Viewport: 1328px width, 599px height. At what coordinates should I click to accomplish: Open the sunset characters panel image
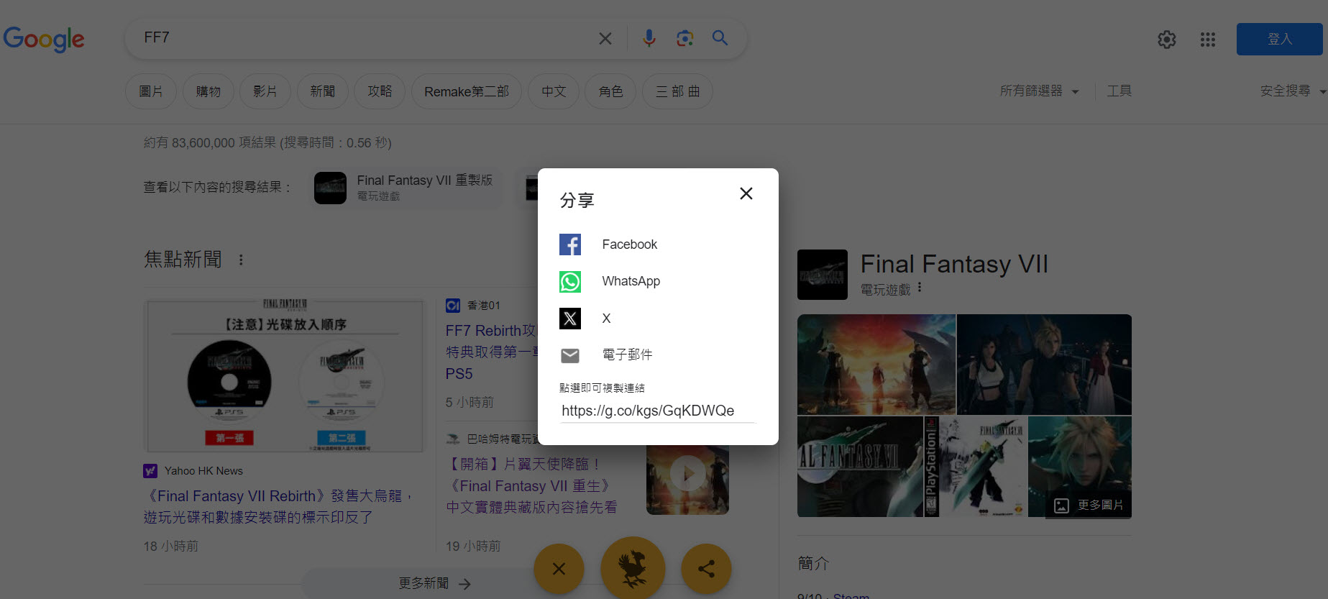[876, 364]
